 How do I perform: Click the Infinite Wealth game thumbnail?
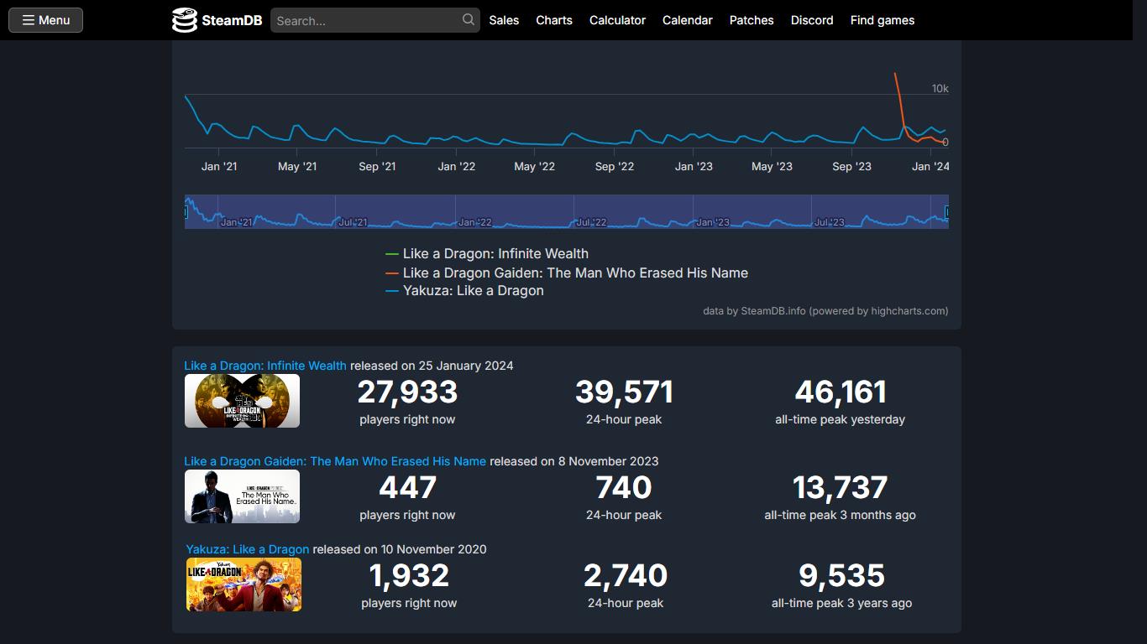pos(242,401)
